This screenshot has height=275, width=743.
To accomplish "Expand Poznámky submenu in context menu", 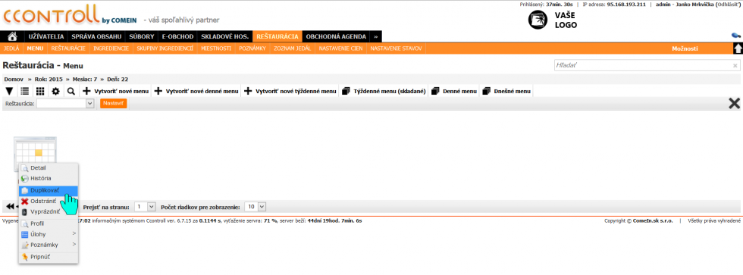I will (49, 245).
